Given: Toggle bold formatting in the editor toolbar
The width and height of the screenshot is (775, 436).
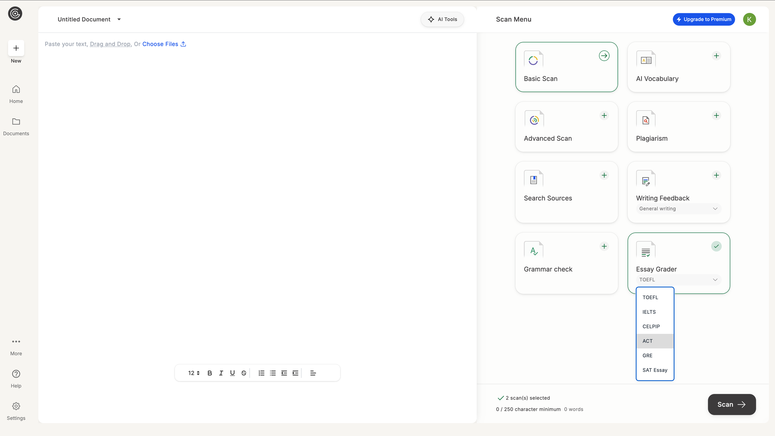Looking at the screenshot, I should pyautogui.click(x=210, y=373).
